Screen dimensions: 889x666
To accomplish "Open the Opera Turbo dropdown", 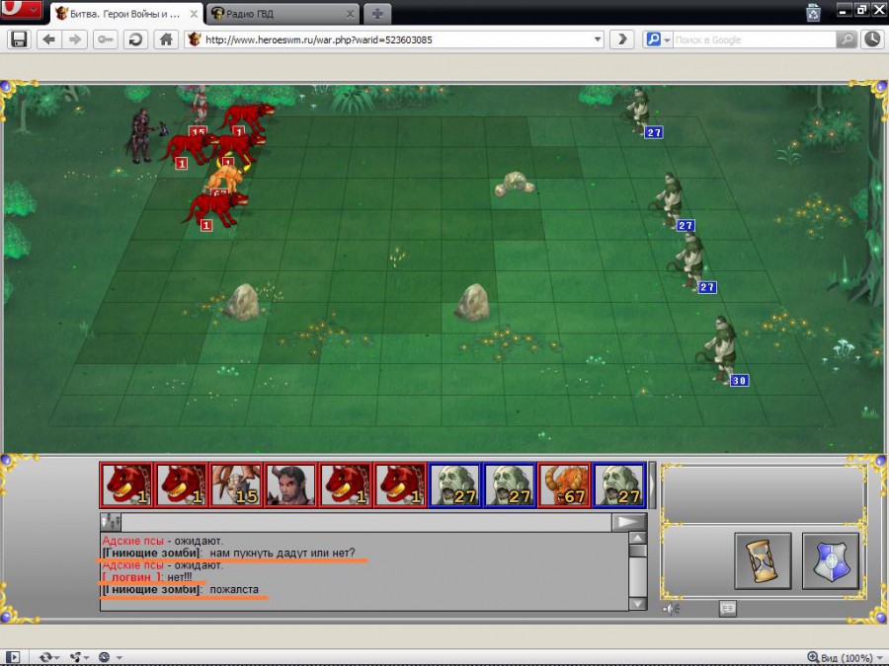I will (x=109, y=657).
